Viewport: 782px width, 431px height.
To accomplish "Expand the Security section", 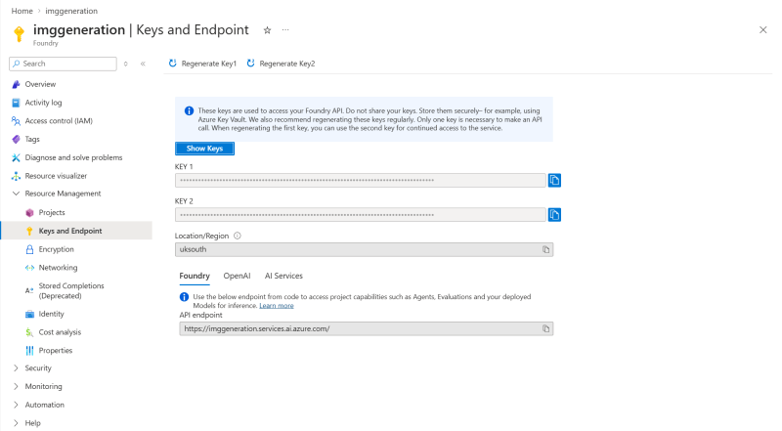I will coord(16,368).
